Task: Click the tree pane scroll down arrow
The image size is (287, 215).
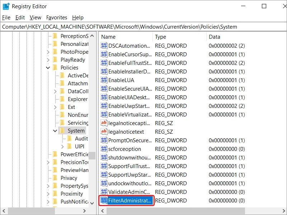Action: (x=92, y=203)
